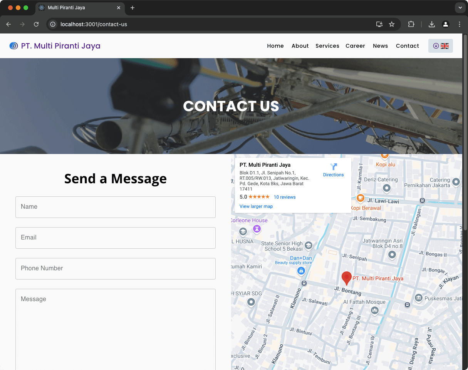Viewport: 468px width, 370px height.
Task: Open the News menu item
Action: pyautogui.click(x=380, y=46)
